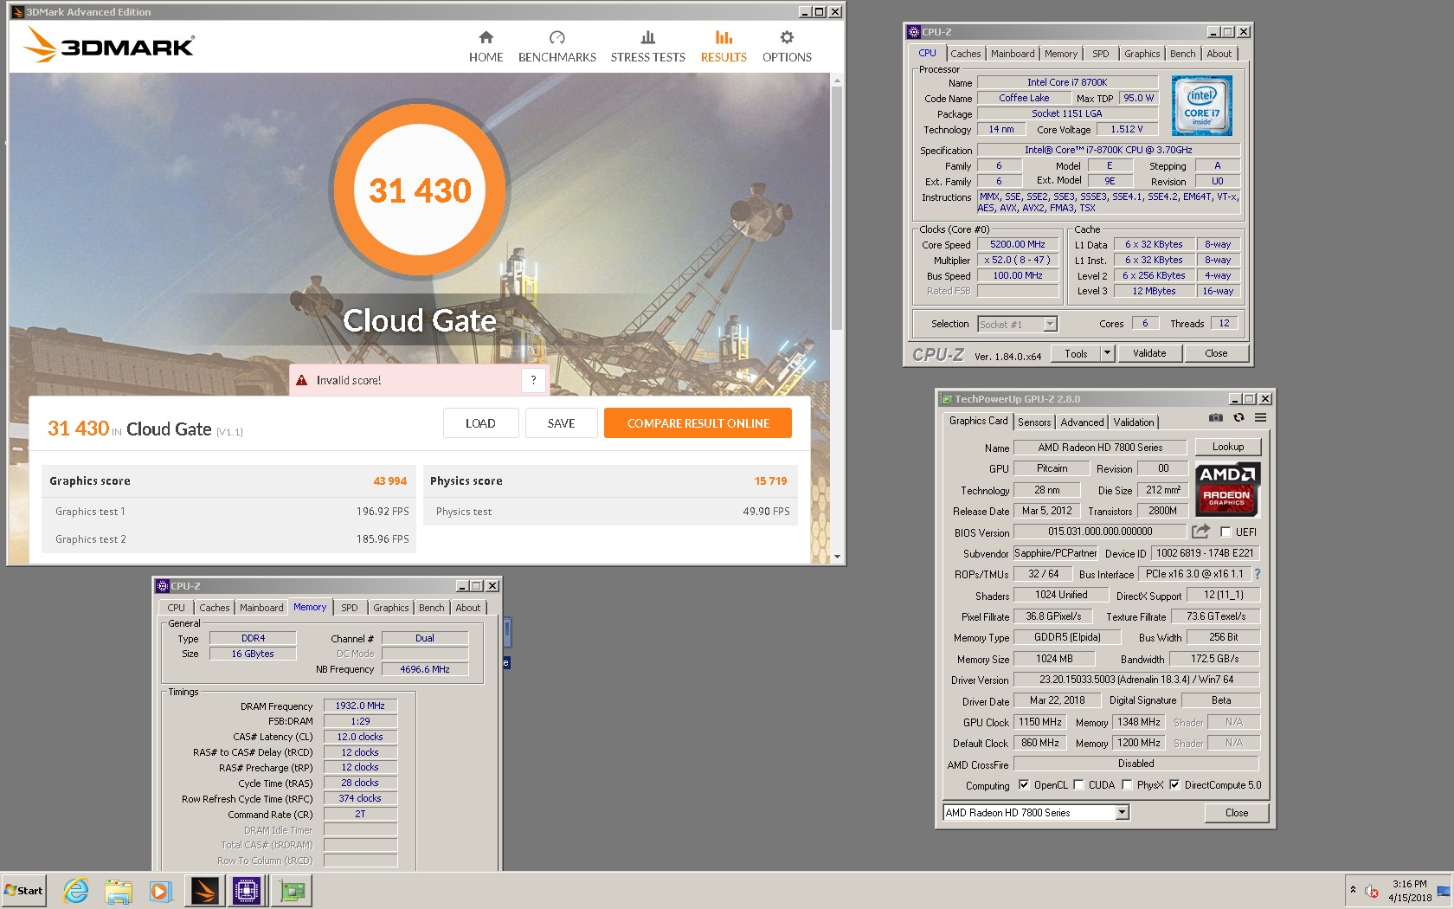Open STRESS TESTS in 3DMark
Screen dimensions: 1454x909
tap(647, 47)
